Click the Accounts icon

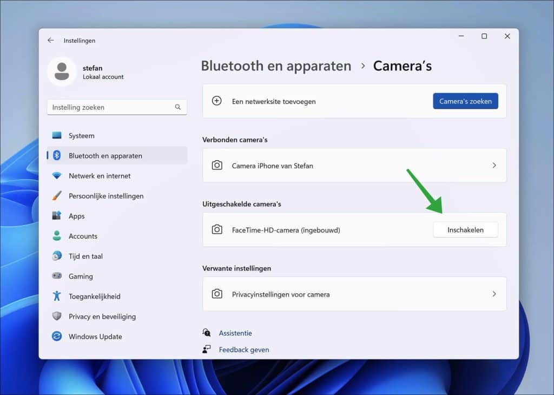(57, 236)
